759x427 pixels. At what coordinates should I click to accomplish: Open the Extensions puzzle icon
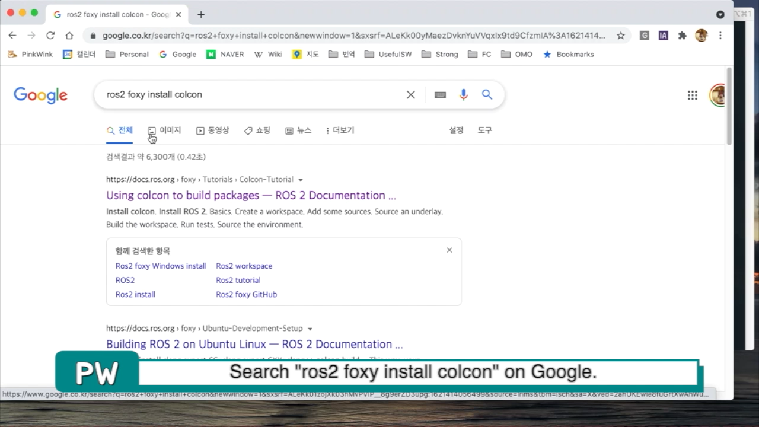683,36
